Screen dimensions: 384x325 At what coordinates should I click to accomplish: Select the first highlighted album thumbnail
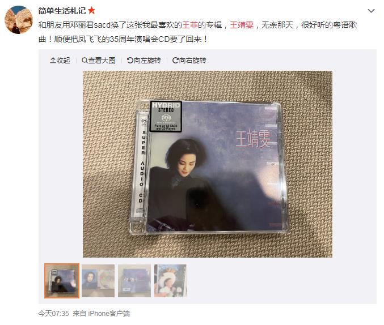click(62, 281)
